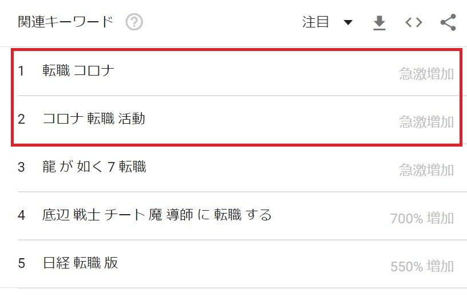Click rank number 5 in list

[x=21, y=263]
